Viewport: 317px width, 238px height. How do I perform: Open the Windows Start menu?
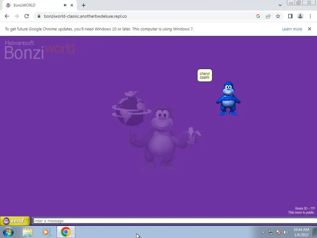coord(8,232)
